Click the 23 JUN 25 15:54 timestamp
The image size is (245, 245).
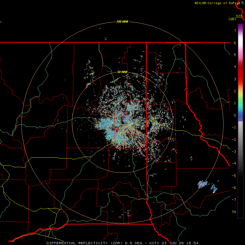tap(180, 243)
